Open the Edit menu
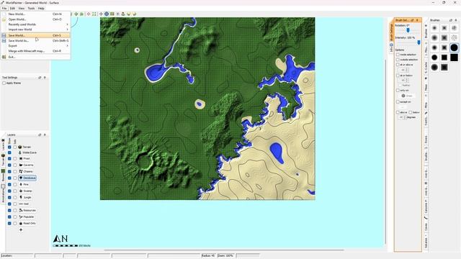 [x=12, y=8]
